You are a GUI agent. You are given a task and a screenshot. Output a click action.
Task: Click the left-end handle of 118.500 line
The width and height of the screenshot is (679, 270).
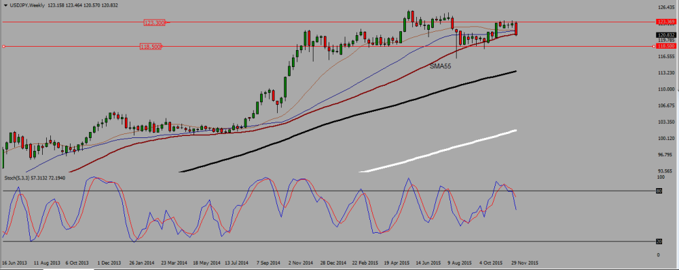[4, 46]
